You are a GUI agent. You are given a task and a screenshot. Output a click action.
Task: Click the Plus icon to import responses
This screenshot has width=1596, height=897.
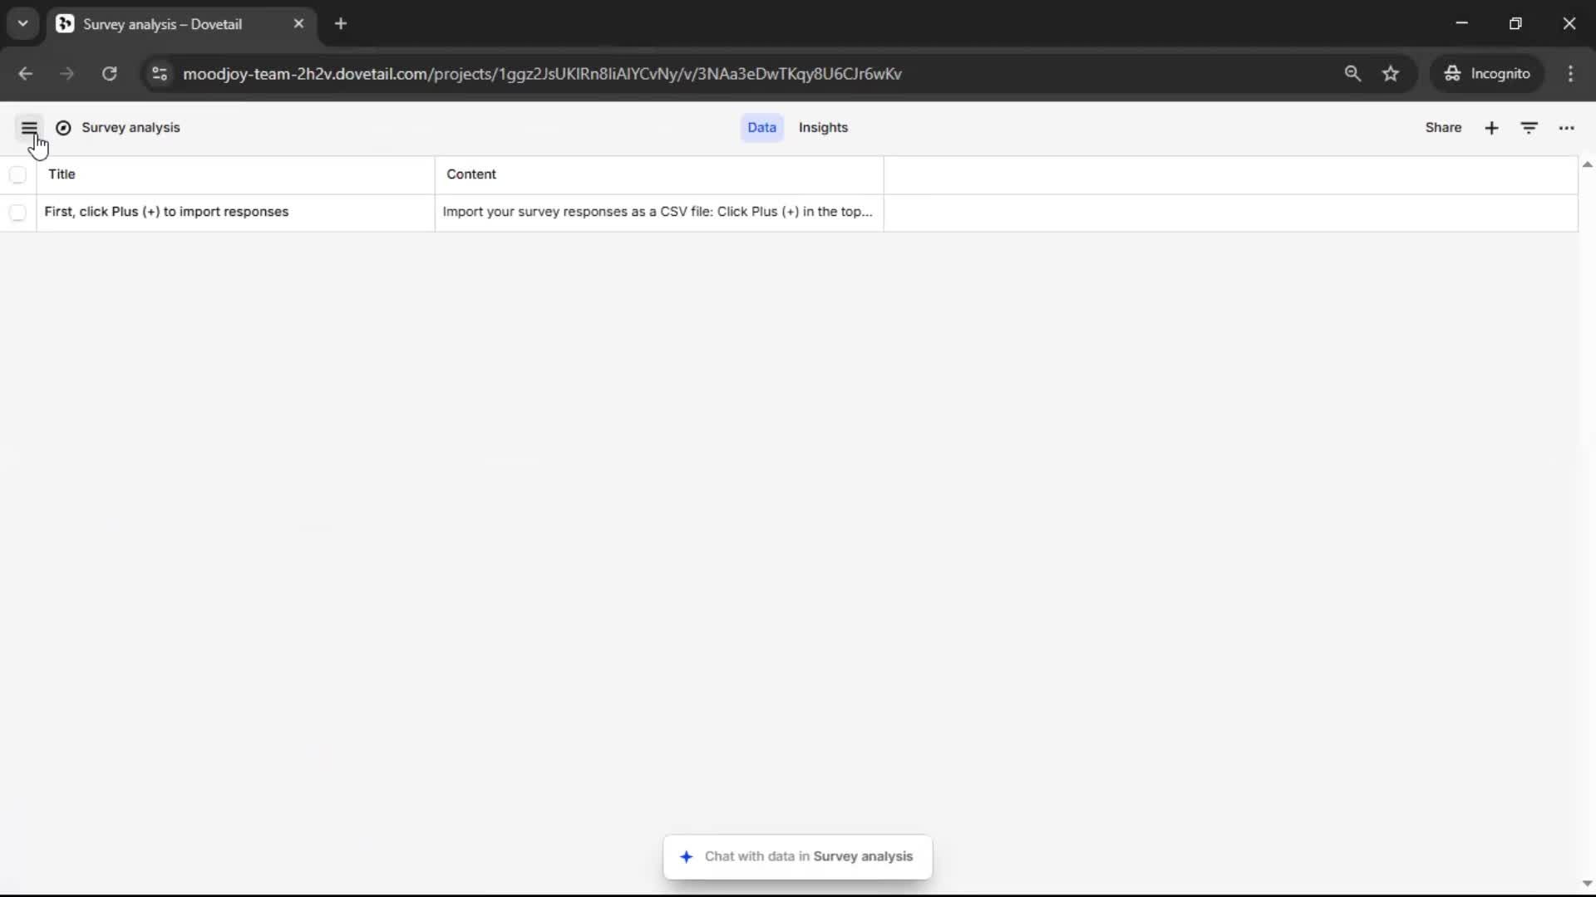(1491, 128)
